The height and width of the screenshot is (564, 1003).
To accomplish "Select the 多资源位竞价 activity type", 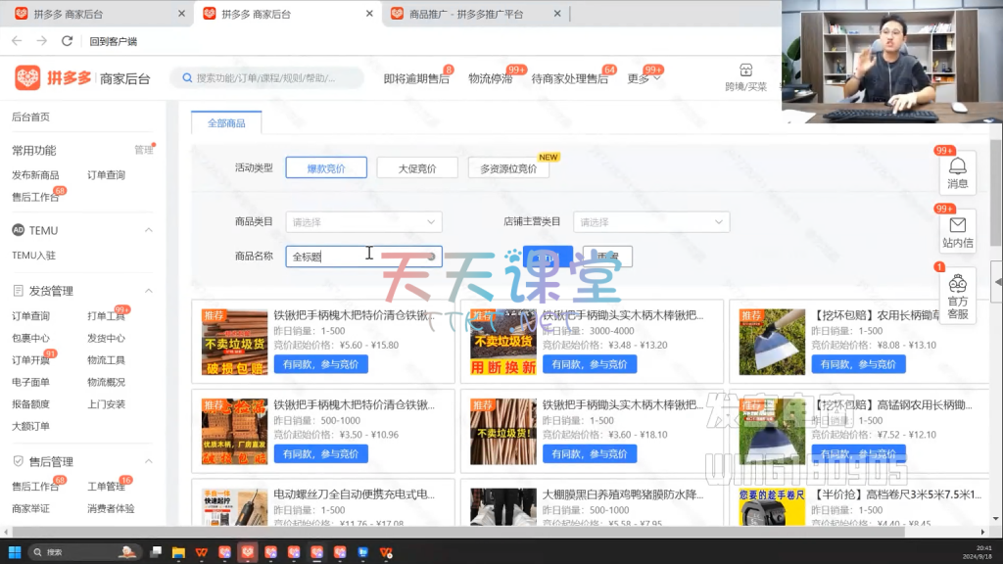I will [x=507, y=168].
